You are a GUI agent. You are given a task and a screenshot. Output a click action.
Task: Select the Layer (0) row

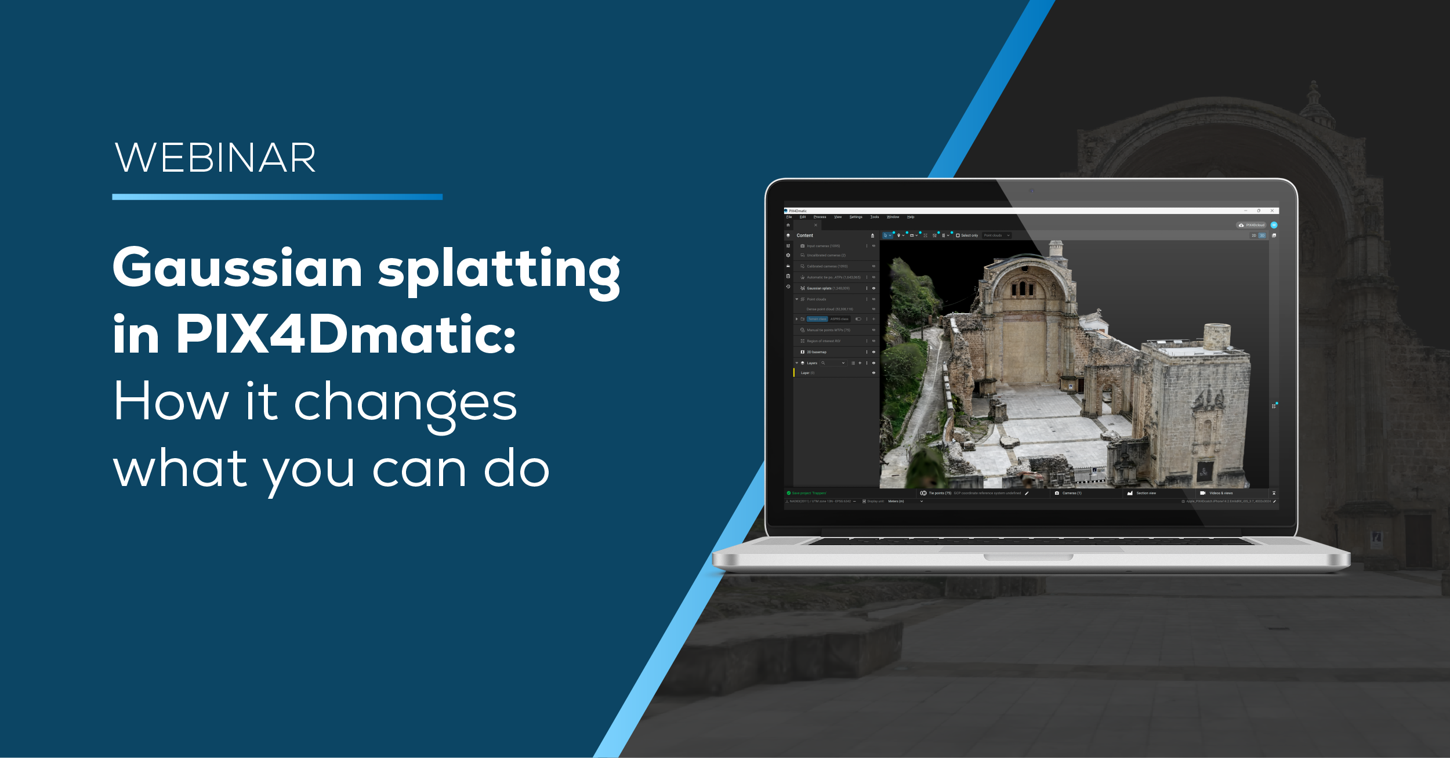tap(836, 373)
